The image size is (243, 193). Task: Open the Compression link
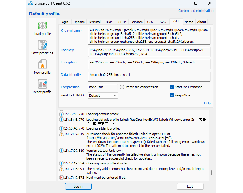tap(70, 87)
